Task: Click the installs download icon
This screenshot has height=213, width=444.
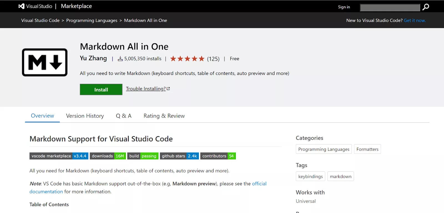Action: pyautogui.click(x=120, y=59)
